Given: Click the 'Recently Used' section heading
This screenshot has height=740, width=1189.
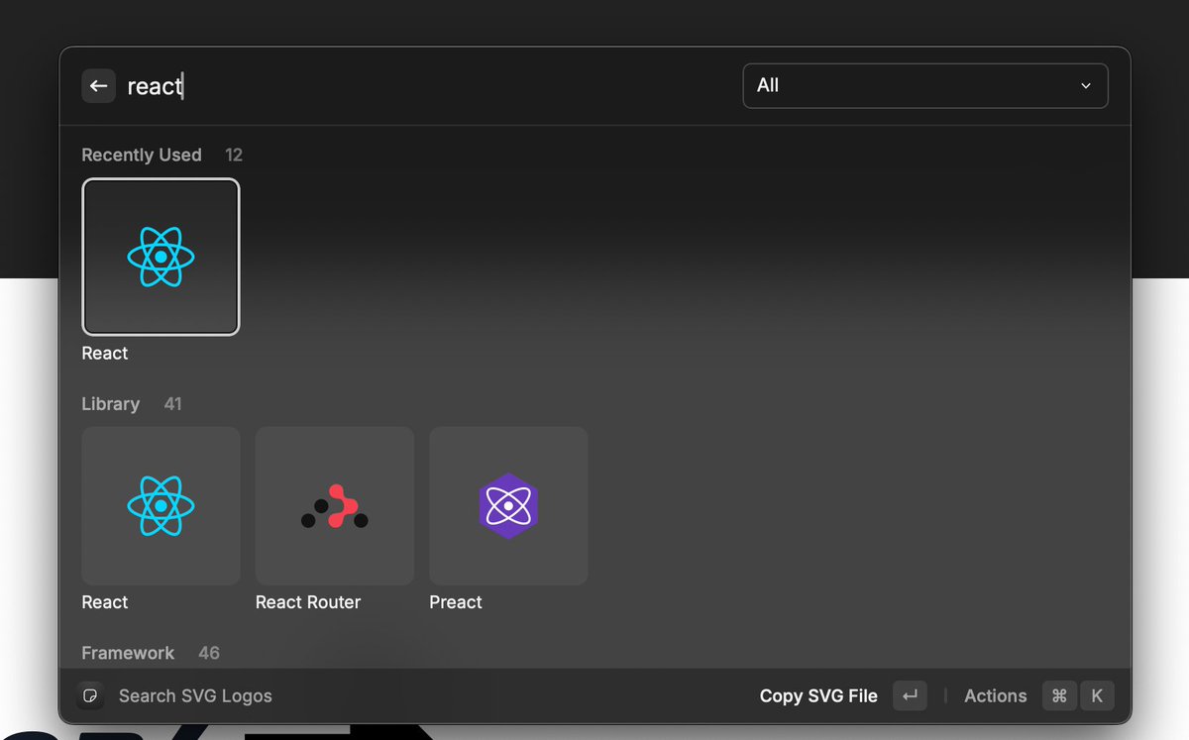Looking at the screenshot, I should coord(142,155).
